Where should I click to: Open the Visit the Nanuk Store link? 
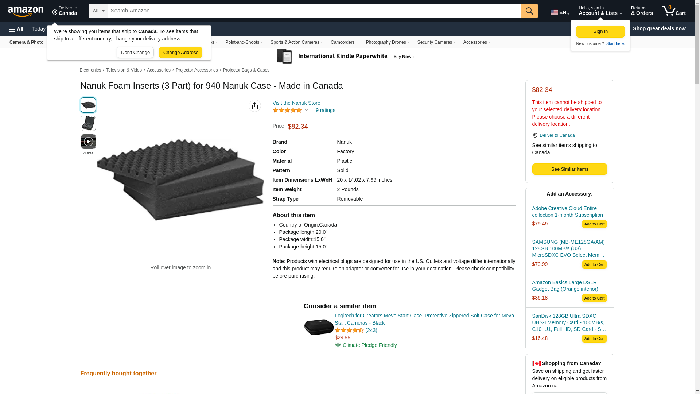pos(296,103)
